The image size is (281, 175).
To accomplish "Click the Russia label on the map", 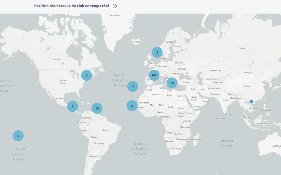I will pyautogui.click(x=242, y=48).
